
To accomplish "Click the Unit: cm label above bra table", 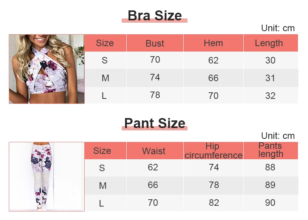I will tap(278, 28).
